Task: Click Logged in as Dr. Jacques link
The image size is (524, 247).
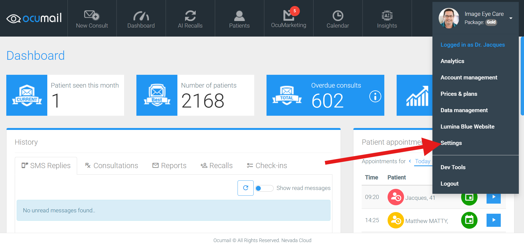Action: [473, 45]
